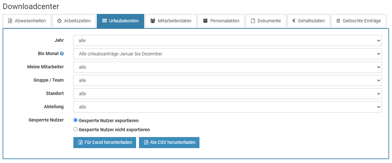392x163 pixels.
Task: Download the export via Für Excel herunterladen
Action: click(105, 143)
